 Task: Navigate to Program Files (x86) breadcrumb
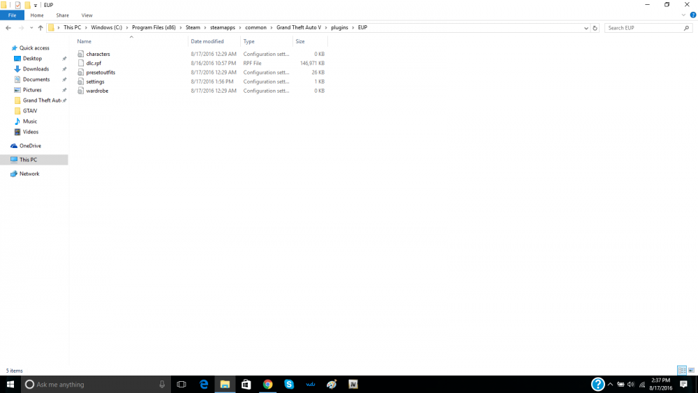click(x=154, y=28)
